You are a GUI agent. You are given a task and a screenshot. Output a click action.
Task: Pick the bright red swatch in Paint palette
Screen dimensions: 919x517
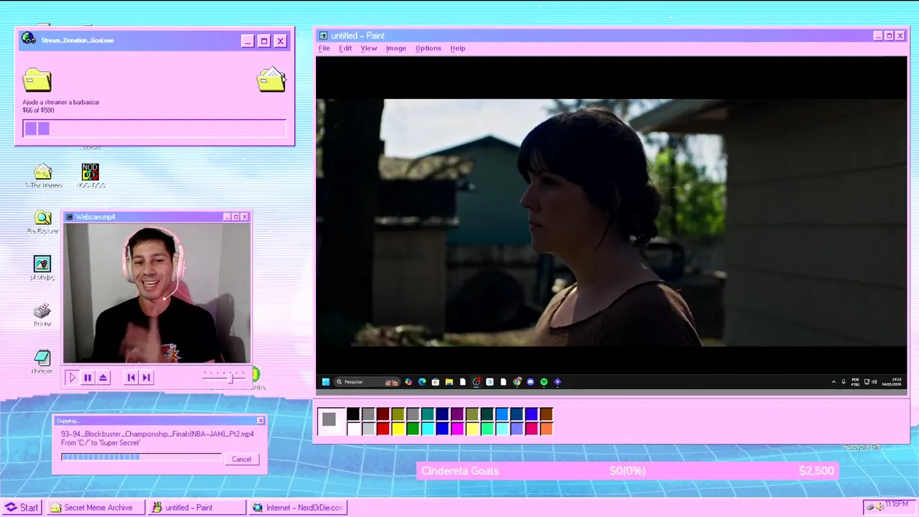pyautogui.click(x=383, y=429)
